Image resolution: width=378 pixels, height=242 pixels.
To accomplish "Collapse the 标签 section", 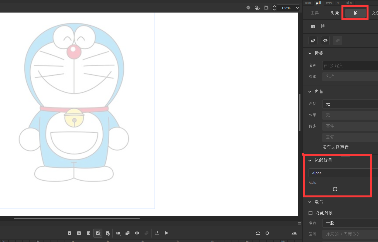I will click(x=310, y=53).
